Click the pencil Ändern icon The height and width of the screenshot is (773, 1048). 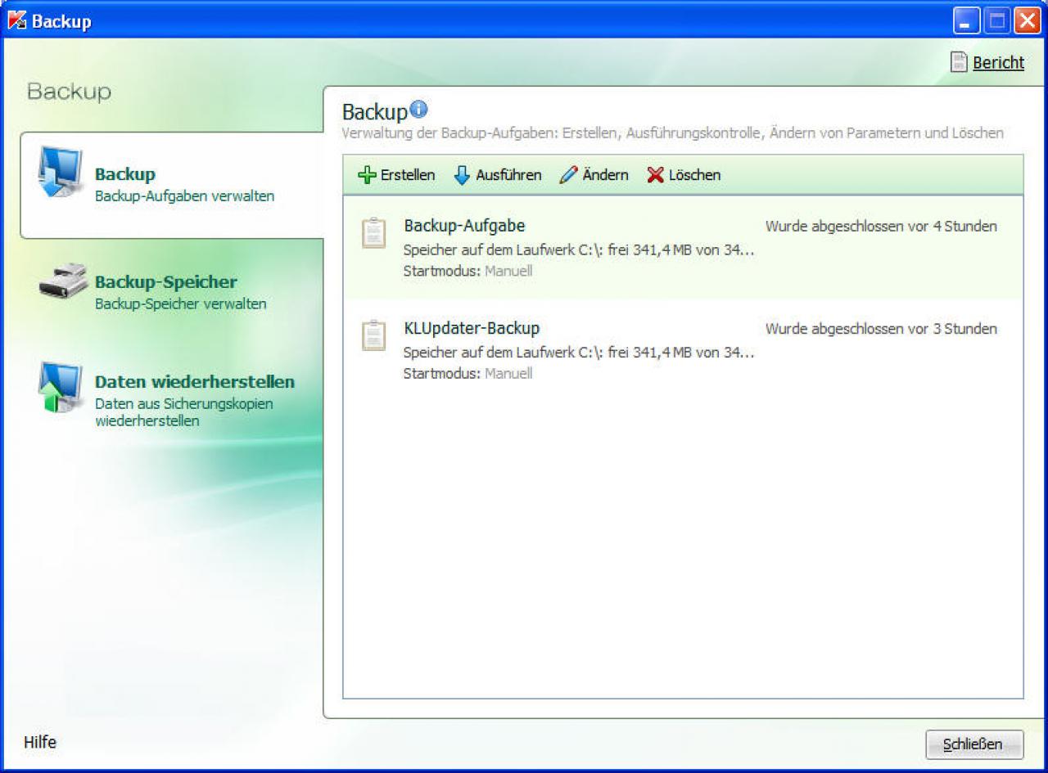point(568,175)
